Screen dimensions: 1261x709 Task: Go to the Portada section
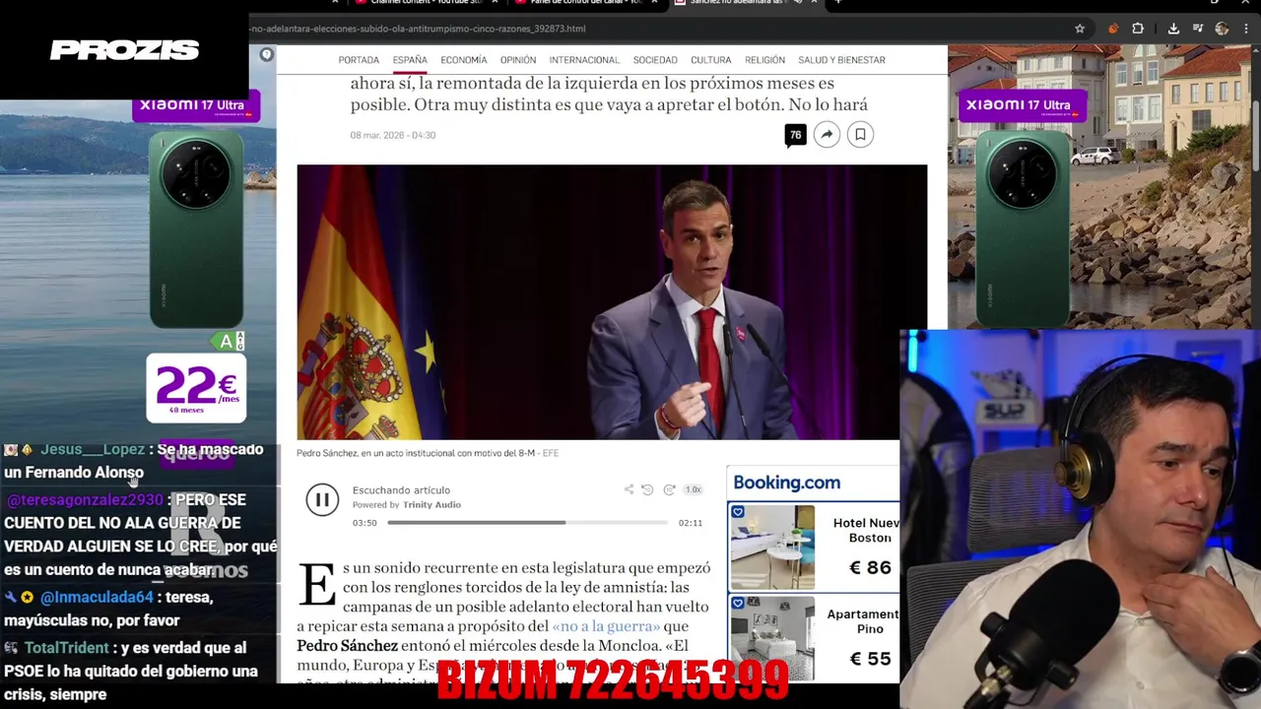click(359, 60)
